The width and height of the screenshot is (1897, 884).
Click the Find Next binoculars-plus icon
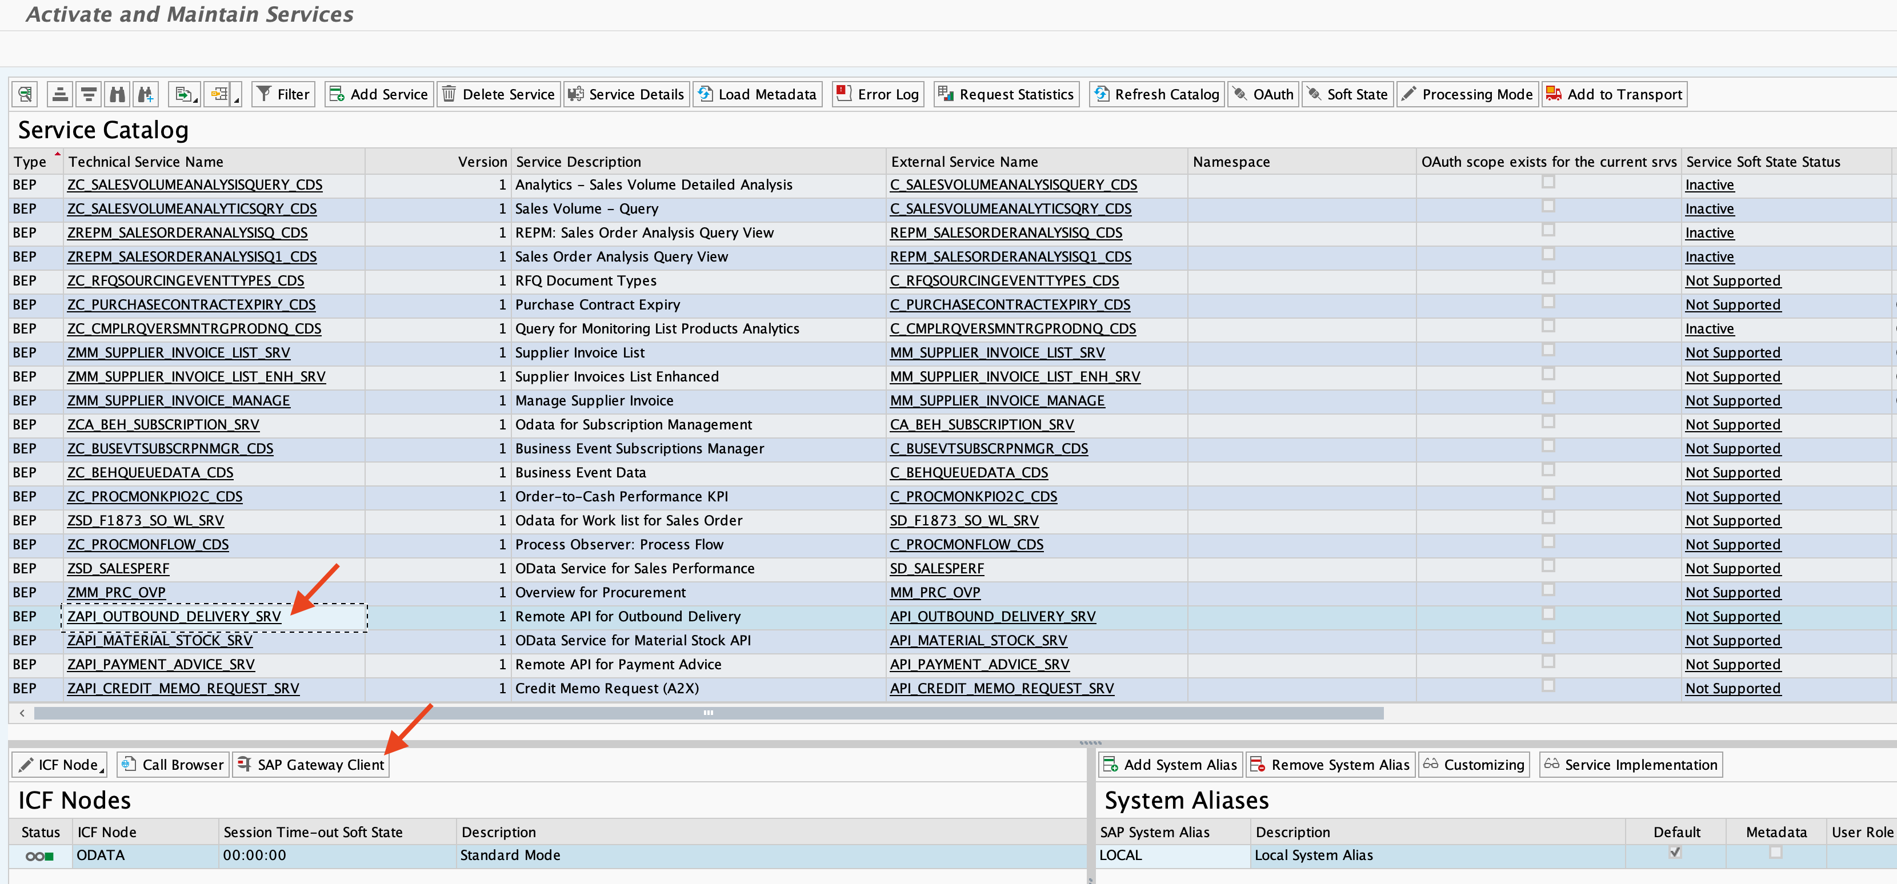146,94
